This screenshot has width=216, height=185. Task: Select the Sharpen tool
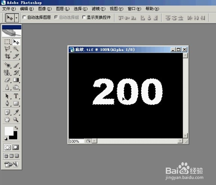7,87
